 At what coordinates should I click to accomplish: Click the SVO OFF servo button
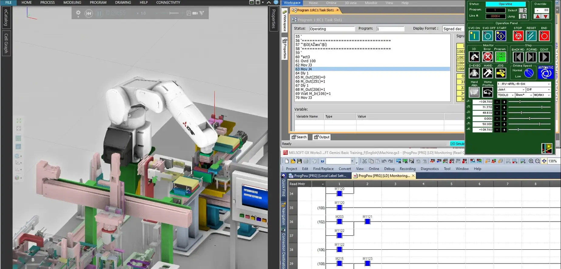click(487, 36)
